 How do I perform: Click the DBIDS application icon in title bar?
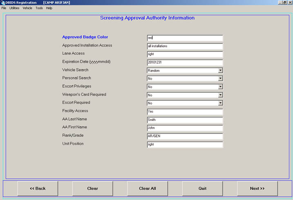[2, 2]
